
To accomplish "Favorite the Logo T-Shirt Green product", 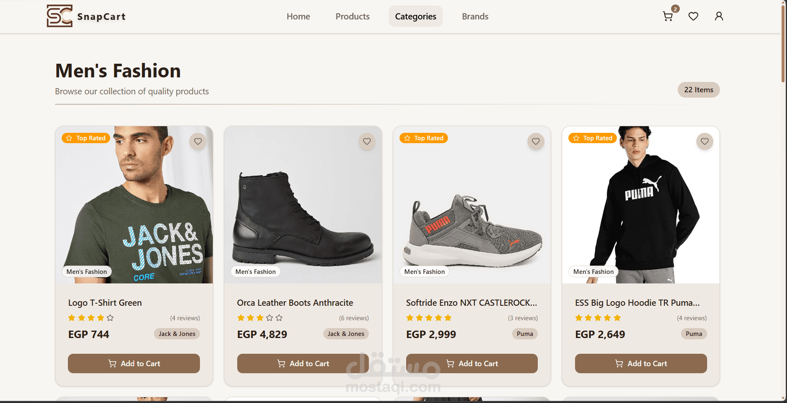I will pyautogui.click(x=198, y=142).
